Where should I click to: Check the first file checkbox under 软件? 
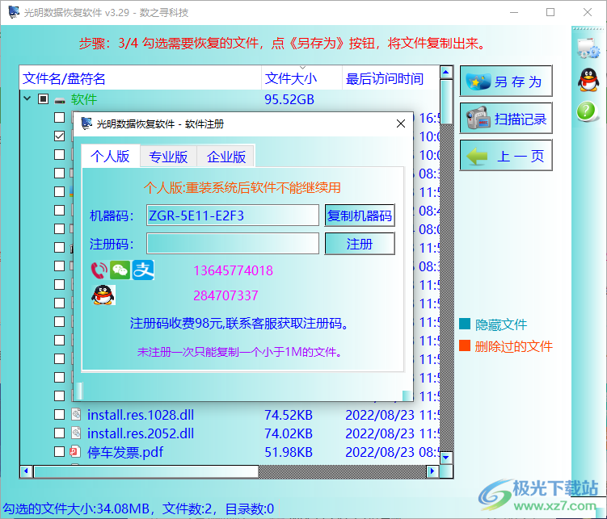(x=59, y=117)
